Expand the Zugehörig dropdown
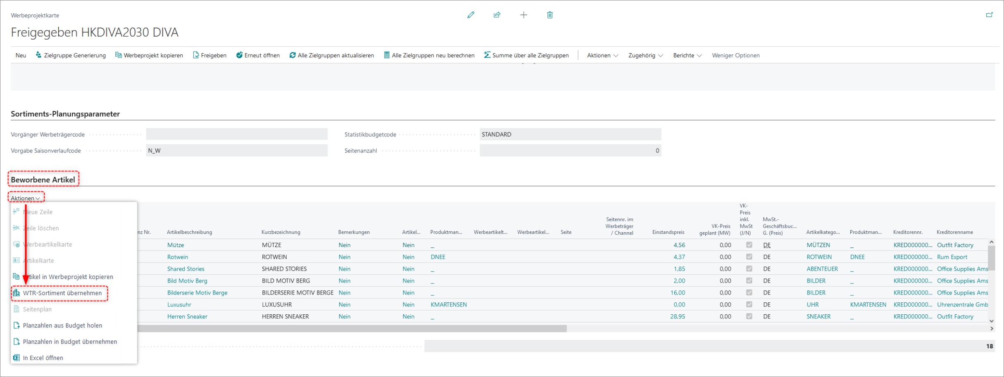 pos(645,55)
